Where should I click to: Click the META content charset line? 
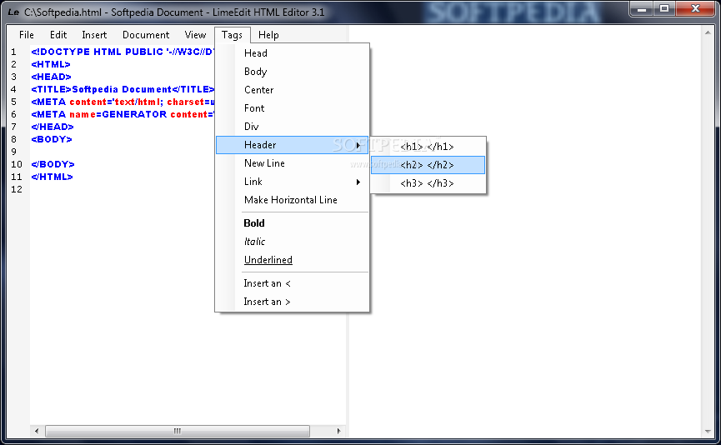(x=123, y=102)
